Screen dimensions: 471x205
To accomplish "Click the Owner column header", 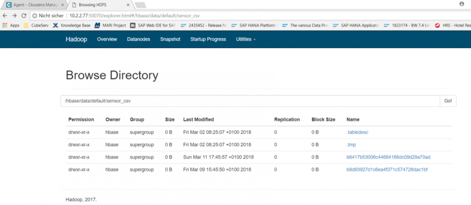I will click(113, 119).
